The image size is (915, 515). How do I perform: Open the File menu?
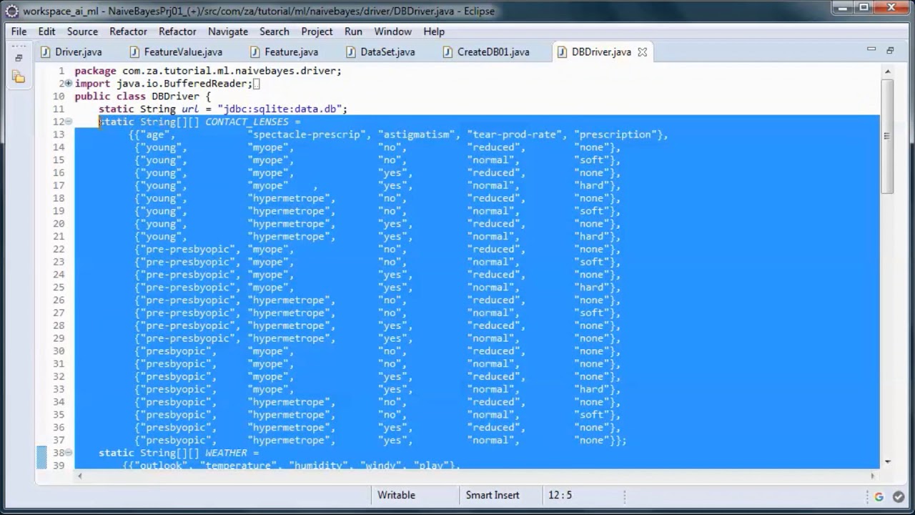pos(19,31)
